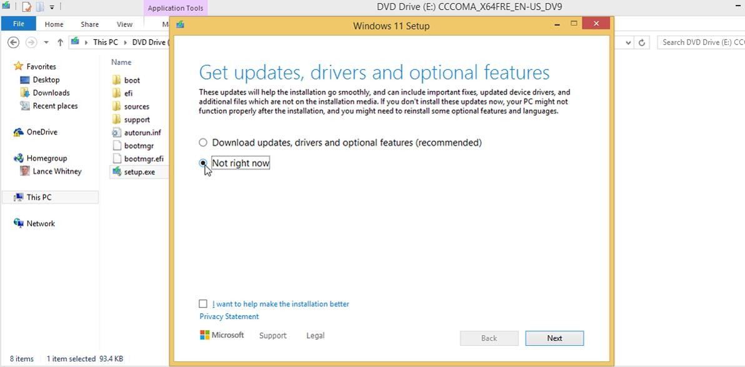The width and height of the screenshot is (745, 367).
Task: Click the Next button in Setup
Action: [554, 338]
